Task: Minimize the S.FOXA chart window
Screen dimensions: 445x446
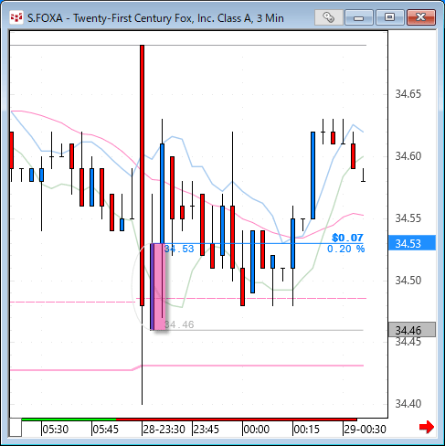Action: pos(359,17)
